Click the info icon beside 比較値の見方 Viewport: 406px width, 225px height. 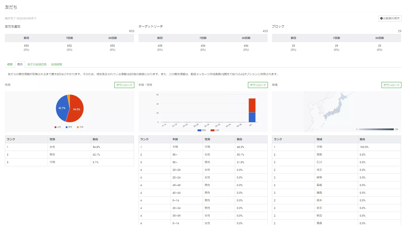pos(381,19)
